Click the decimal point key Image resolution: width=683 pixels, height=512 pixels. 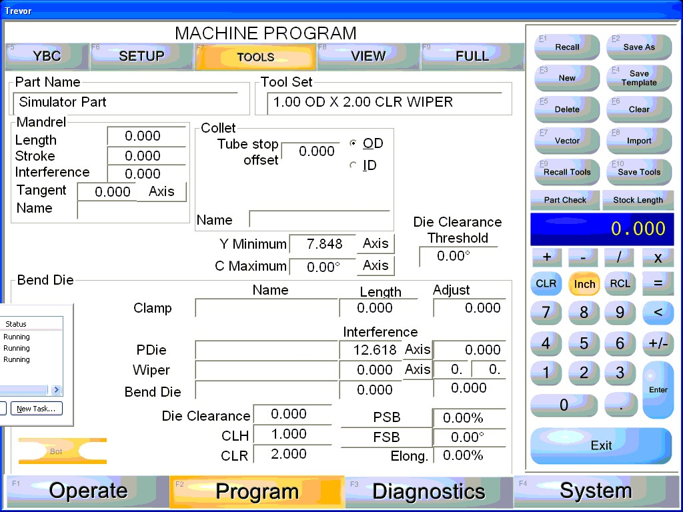point(620,404)
